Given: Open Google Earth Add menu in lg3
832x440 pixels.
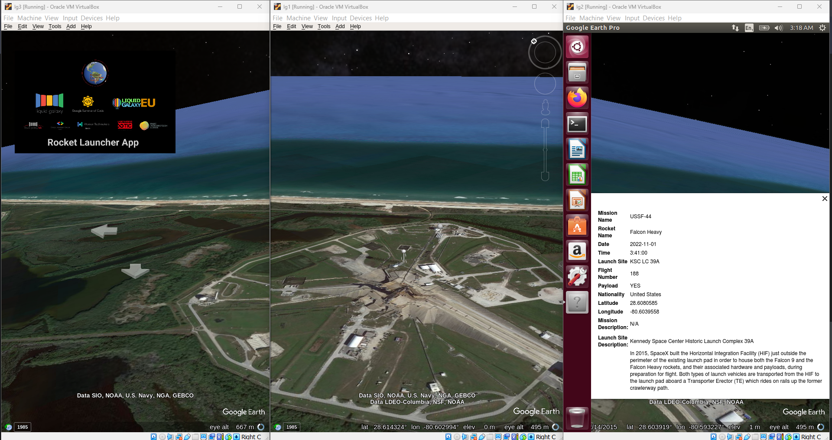Looking at the screenshot, I should tap(71, 26).
